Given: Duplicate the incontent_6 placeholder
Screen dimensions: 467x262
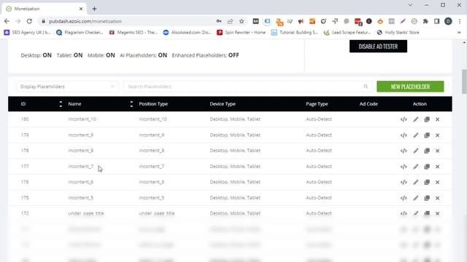Looking at the screenshot, I should point(427,182).
